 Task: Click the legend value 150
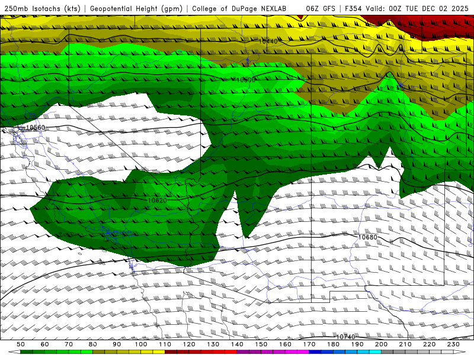pyautogui.click(x=261, y=344)
